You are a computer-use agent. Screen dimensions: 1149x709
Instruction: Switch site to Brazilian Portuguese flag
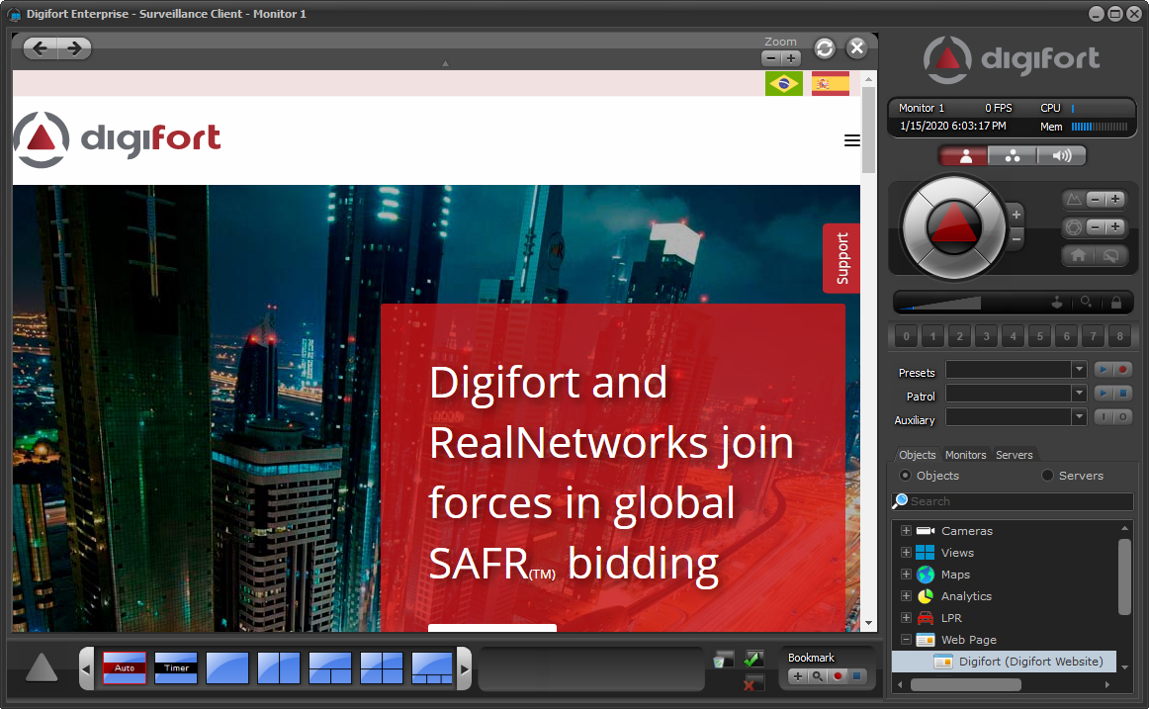coord(784,83)
